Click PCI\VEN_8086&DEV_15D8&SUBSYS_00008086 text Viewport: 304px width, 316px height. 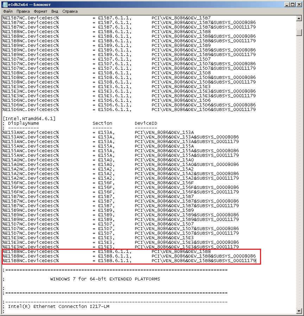pos(203,78)
